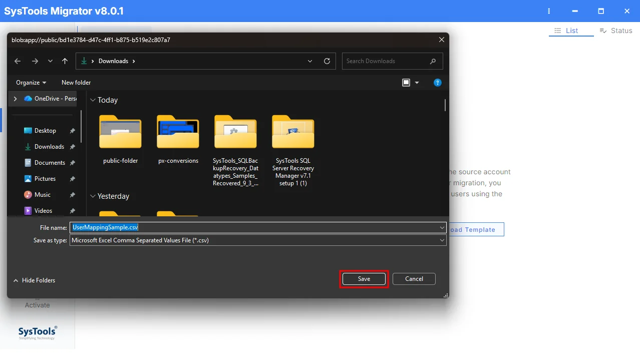The width and height of the screenshot is (640, 359).
Task: Change the view layout icon
Action: coord(406,83)
